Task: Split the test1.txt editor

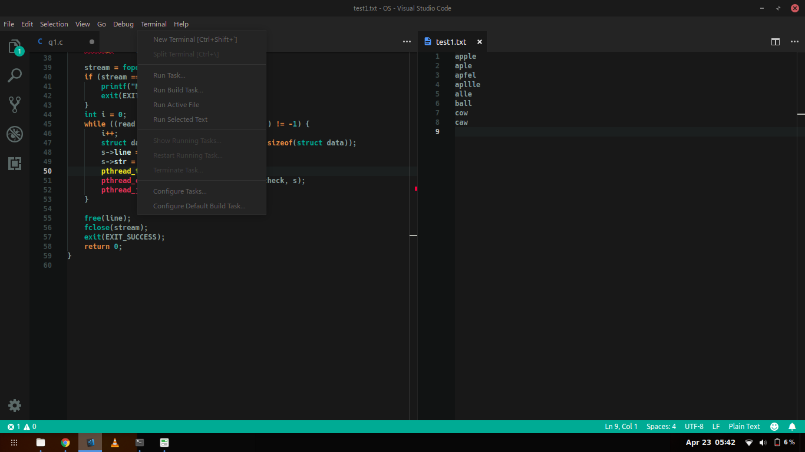Action: 776,42
